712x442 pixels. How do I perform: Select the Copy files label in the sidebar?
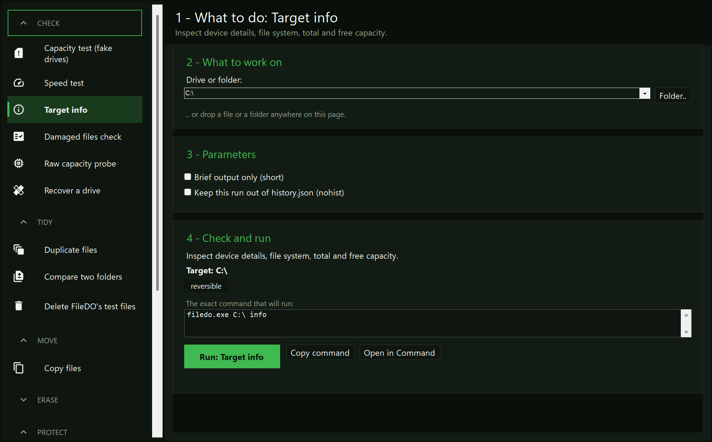click(x=62, y=368)
